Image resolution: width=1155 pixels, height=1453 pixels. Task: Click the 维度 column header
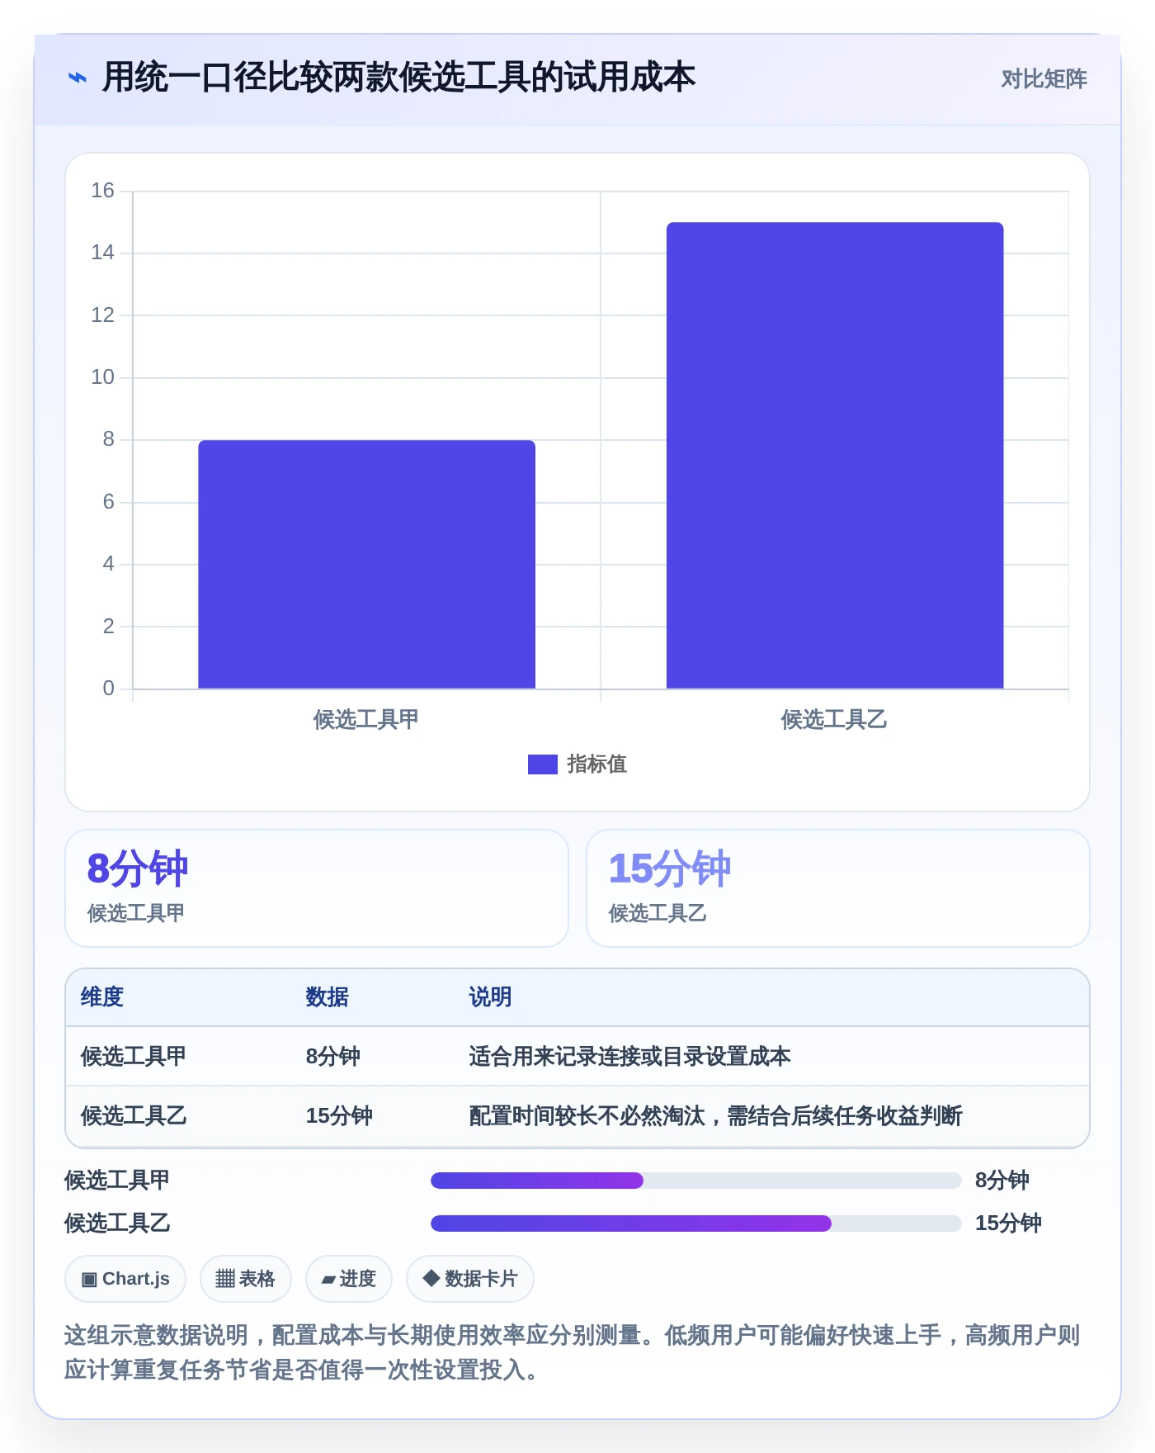[102, 997]
